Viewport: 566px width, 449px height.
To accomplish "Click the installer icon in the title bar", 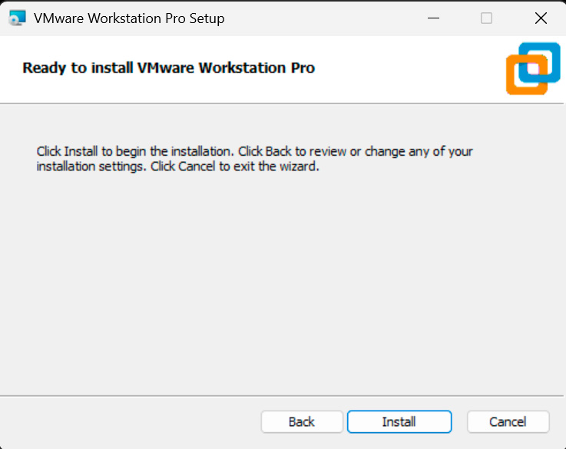I will (17, 18).
